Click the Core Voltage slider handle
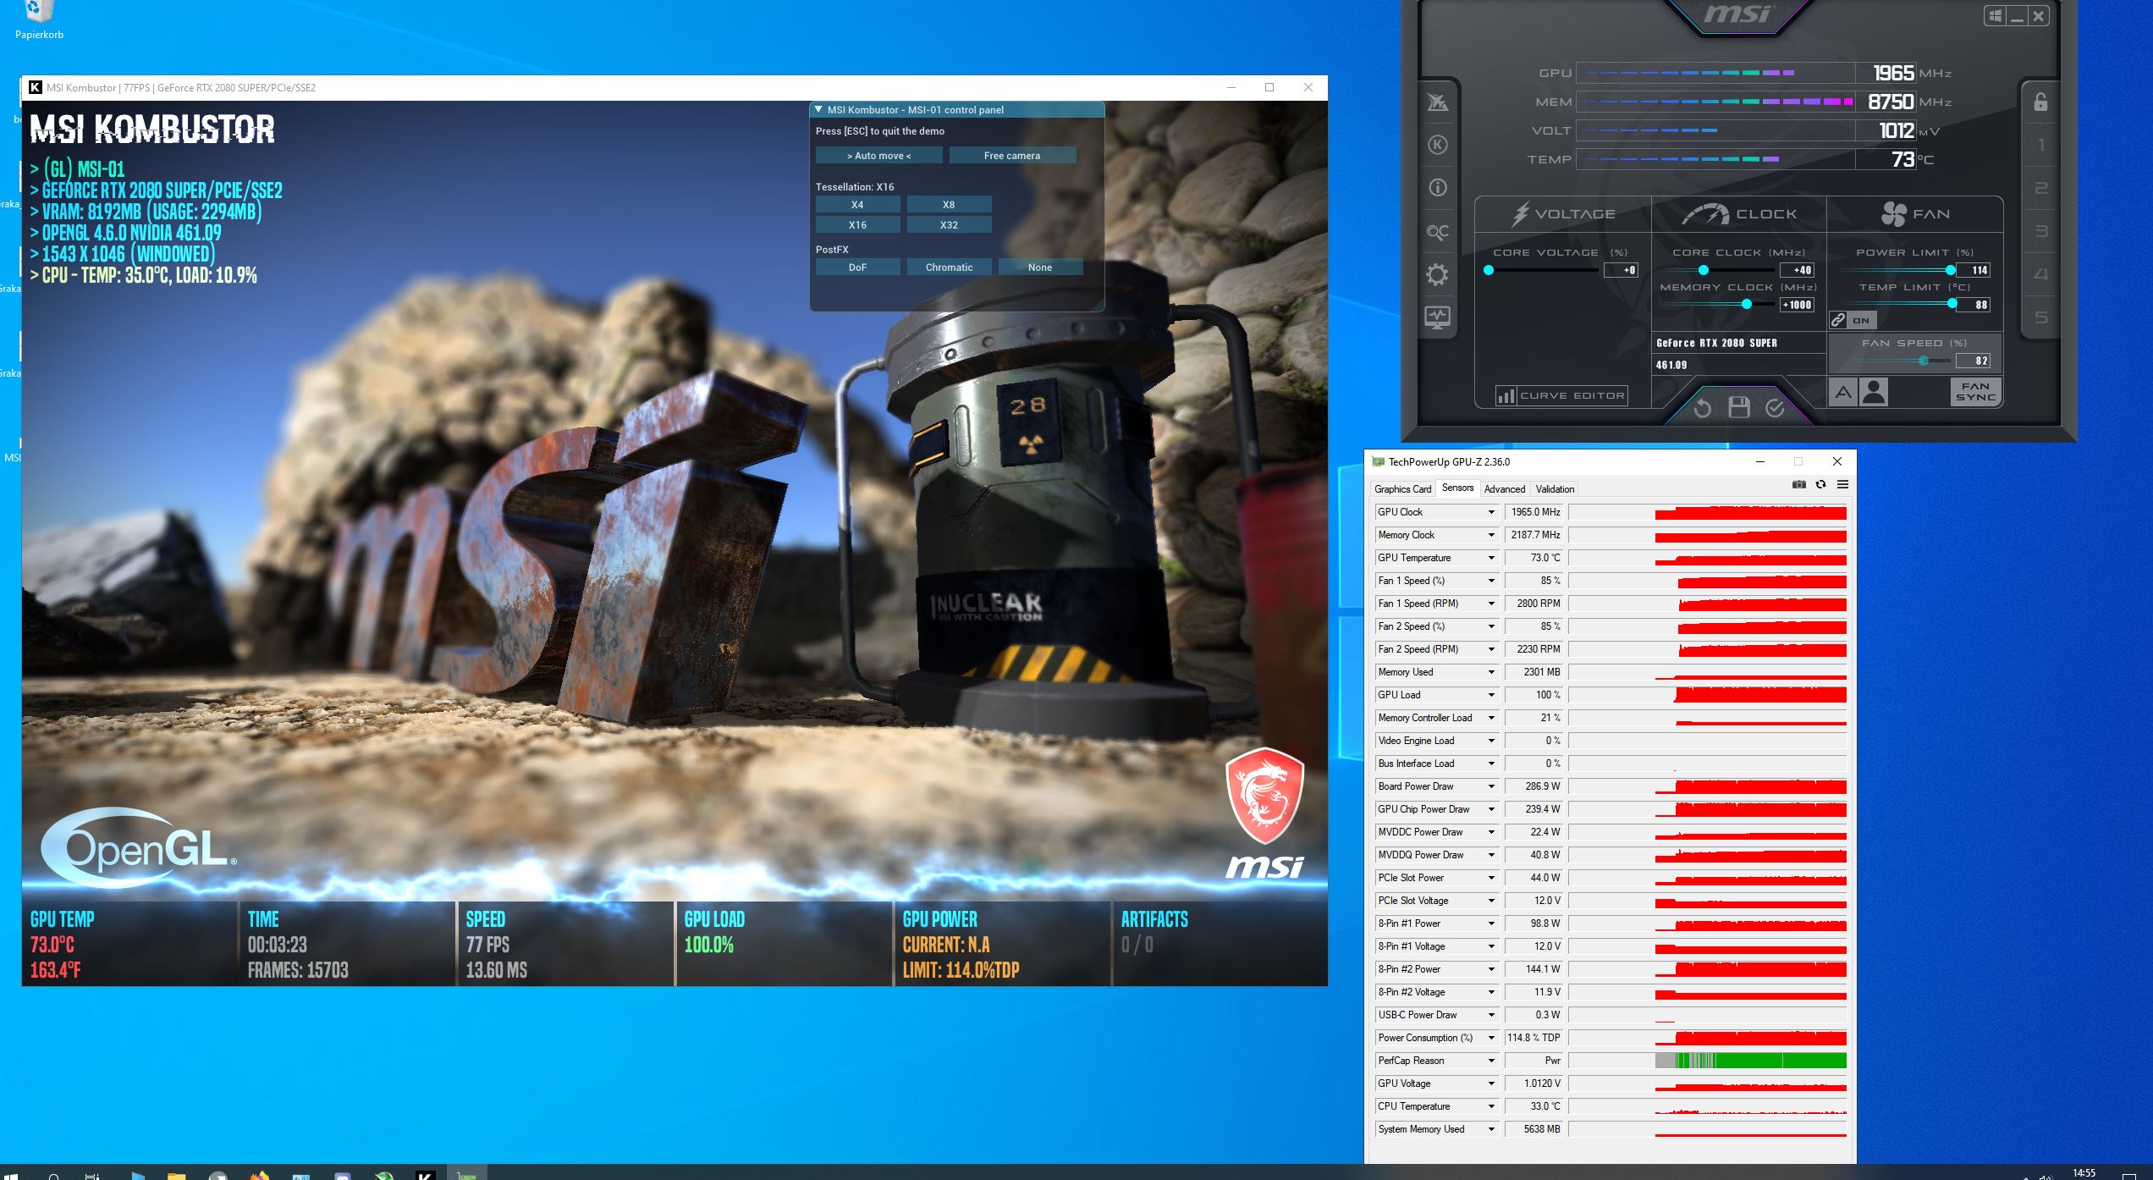This screenshot has height=1180, width=2153. 1489,270
